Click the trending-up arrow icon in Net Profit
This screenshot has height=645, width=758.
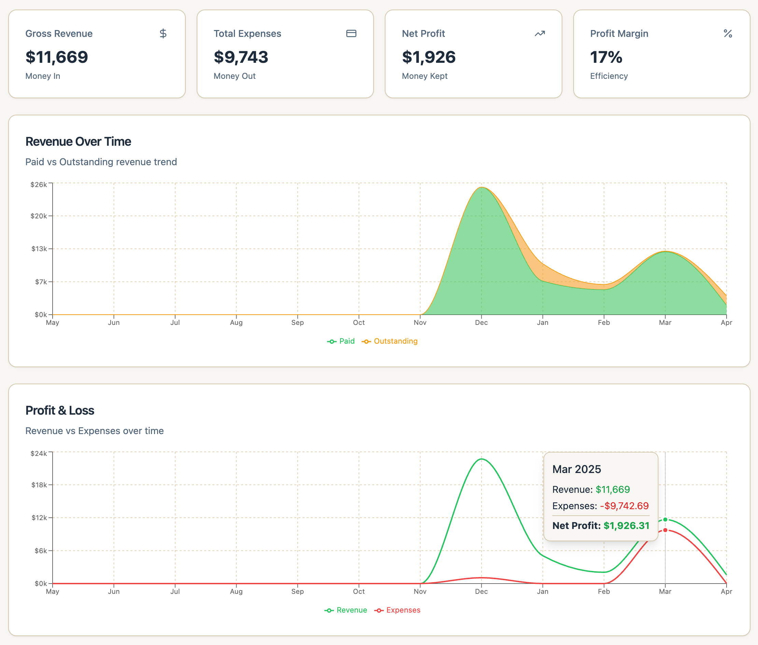pos(539,34)
